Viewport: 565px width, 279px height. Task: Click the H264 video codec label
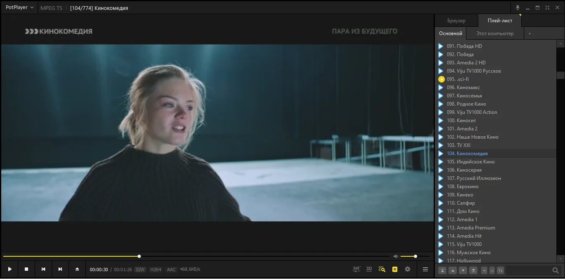(156, 270)
